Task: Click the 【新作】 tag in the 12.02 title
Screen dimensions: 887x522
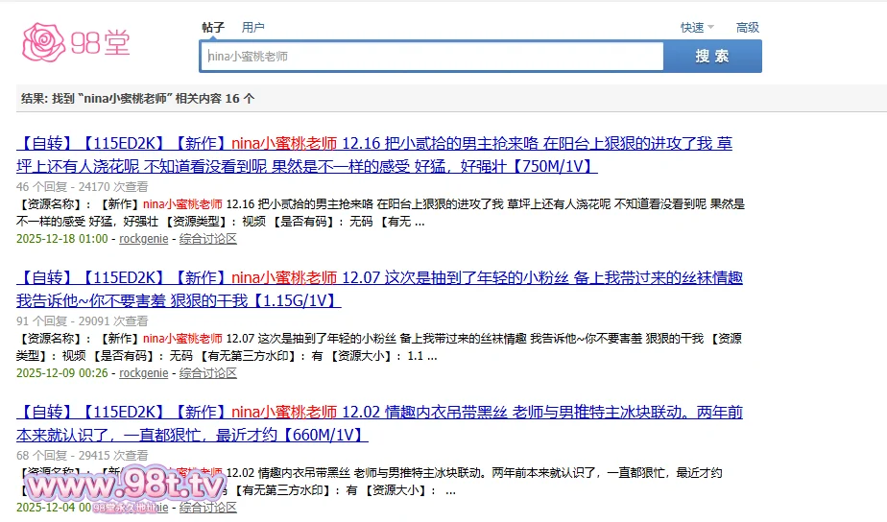Action: [x=202, y=413]
